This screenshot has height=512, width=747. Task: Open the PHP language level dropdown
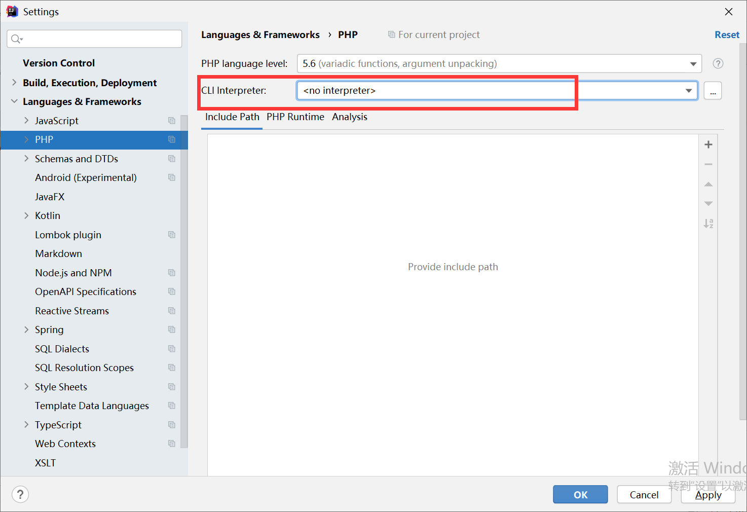[693, 64]
